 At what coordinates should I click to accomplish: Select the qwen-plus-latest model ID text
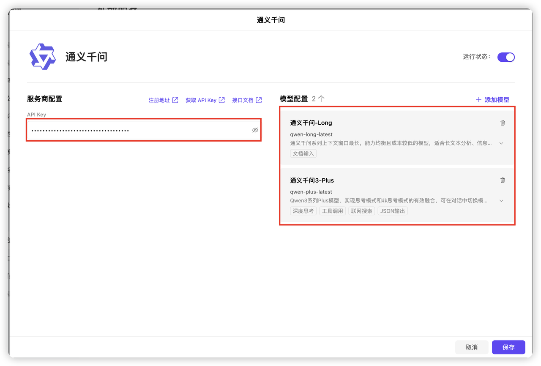coord(311,192)
